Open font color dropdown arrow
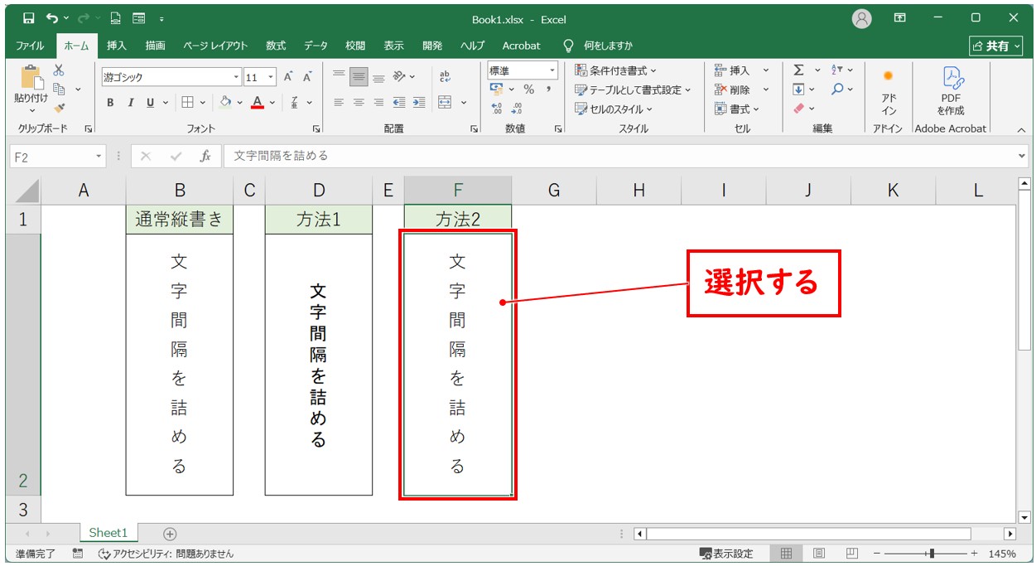The height and width of the screenshot is (566, 1036). (x=272, y=103)
